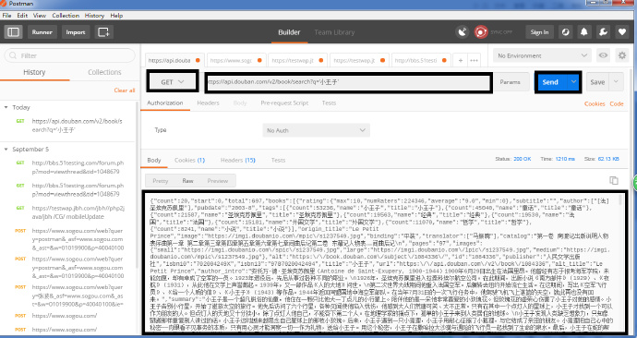Screen dimensions: 637x338
Task: Click the Import button
Action: 76,32
